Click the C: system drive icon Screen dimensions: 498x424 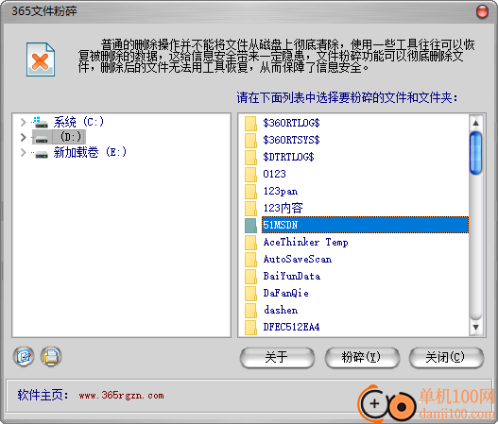pos(41,122)
